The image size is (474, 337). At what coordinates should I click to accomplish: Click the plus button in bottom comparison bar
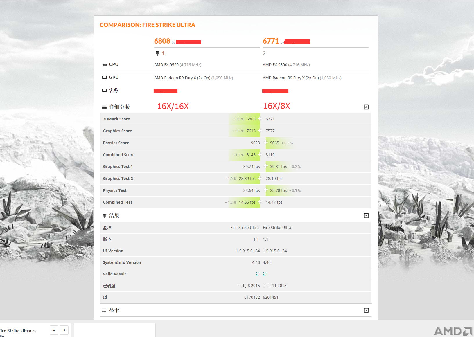tap(54, 330)
